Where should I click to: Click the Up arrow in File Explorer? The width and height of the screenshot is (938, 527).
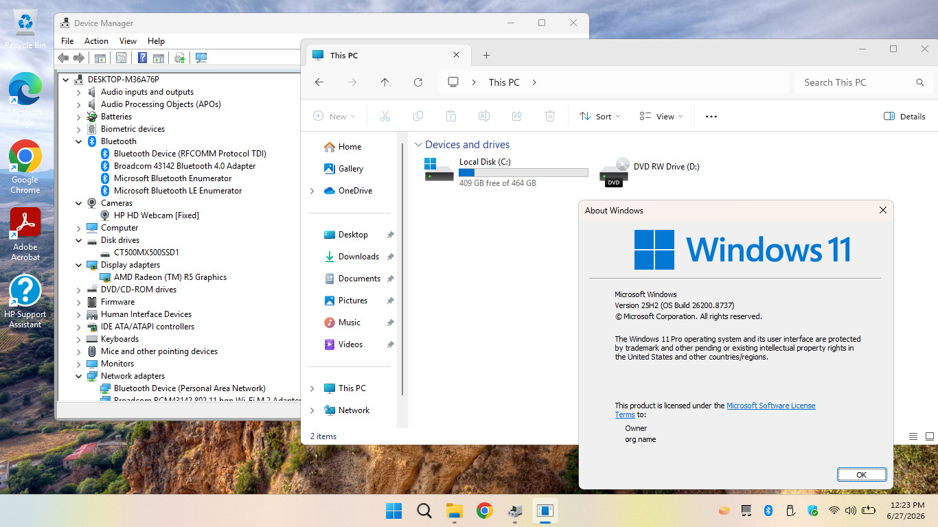pyautogui.click(x=385, y=82)
